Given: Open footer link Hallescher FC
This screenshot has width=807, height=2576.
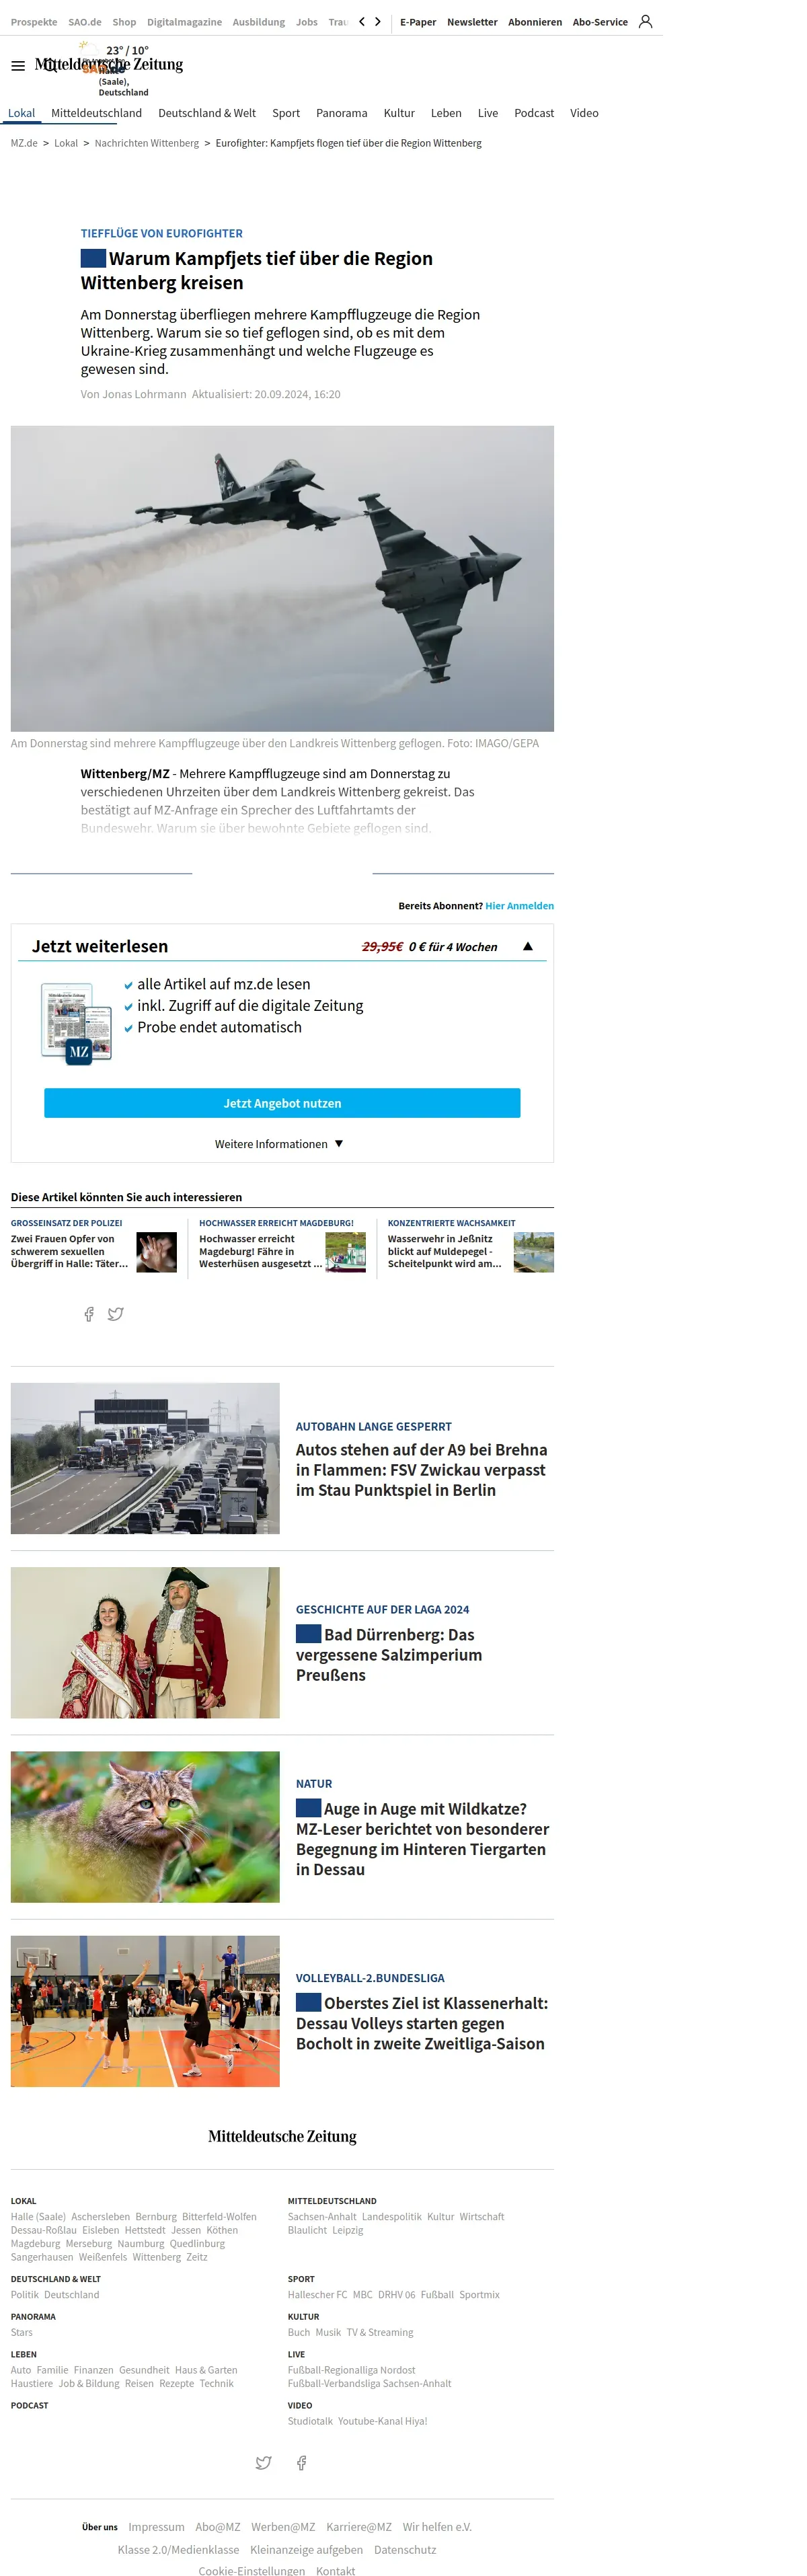Looking at the screenshot, I should pyautogui.click(x=317, y=2295).
